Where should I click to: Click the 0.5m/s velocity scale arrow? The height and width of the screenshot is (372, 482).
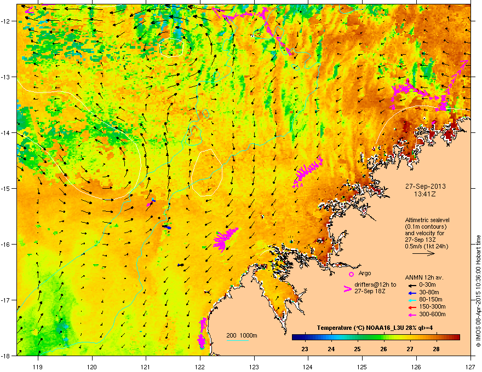423,253
